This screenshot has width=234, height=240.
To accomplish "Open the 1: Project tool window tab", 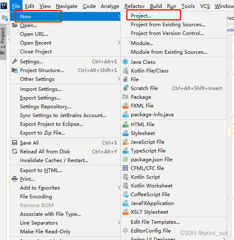I will tap(3, 42).
